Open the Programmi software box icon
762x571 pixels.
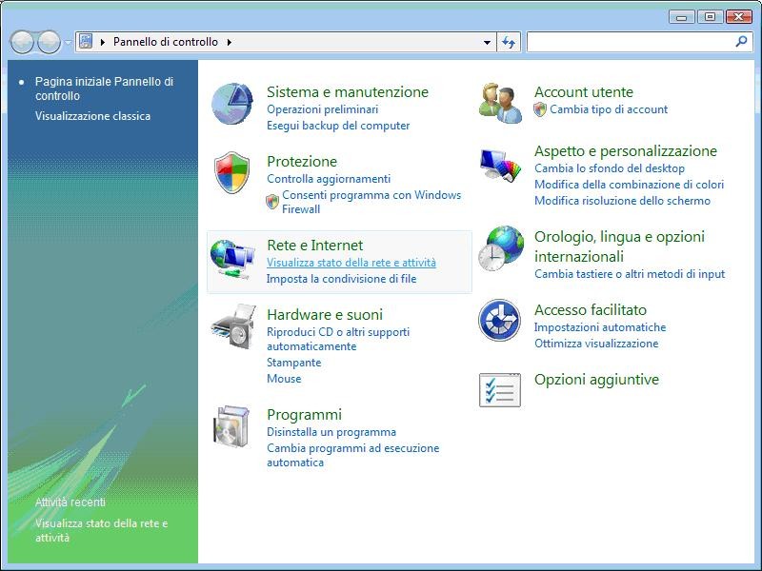(x=231, y=426)
